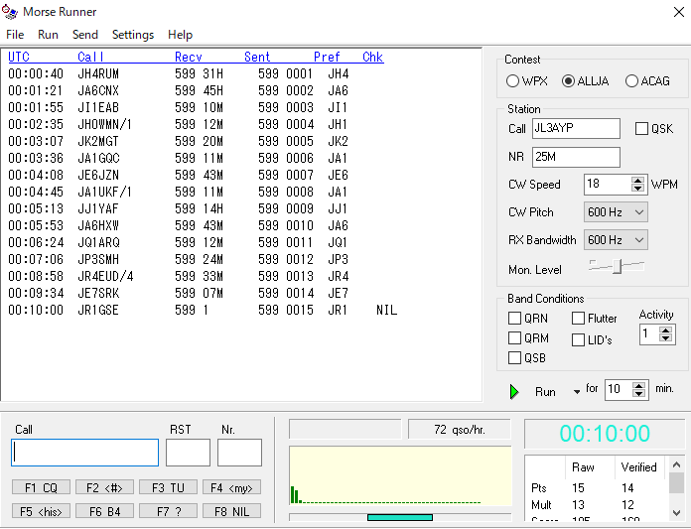Image resolution: width=691 pixels, height=529 pixels.
Task: Close the Morse Runner window
Action: [x=679, y=12]
